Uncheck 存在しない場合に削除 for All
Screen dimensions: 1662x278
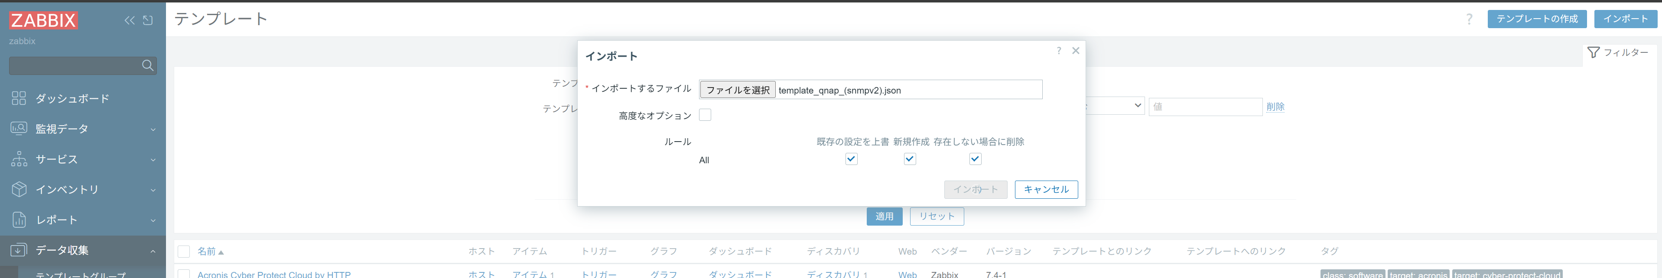tap(976, 158)
